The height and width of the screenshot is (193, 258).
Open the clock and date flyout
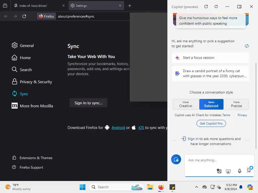pyautogui.click(x=231, y=187)
